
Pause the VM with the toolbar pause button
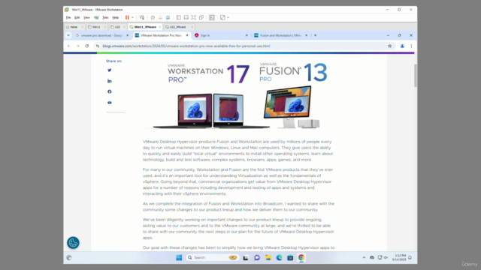pos(127,18)
